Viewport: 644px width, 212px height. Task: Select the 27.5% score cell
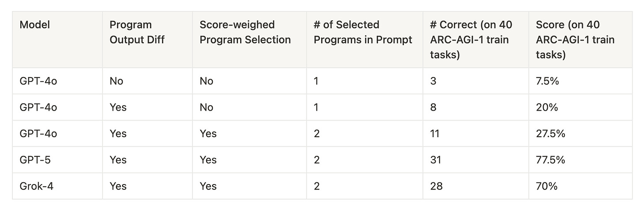pyautogui.click(x=580, y=133)
